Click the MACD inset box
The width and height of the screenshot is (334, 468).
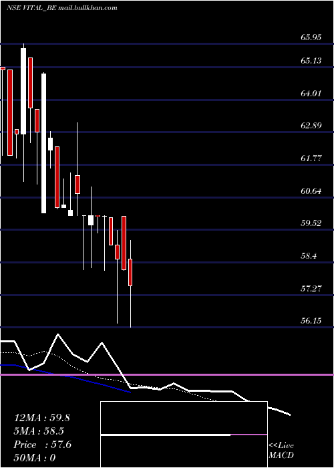tap(184, 435)
